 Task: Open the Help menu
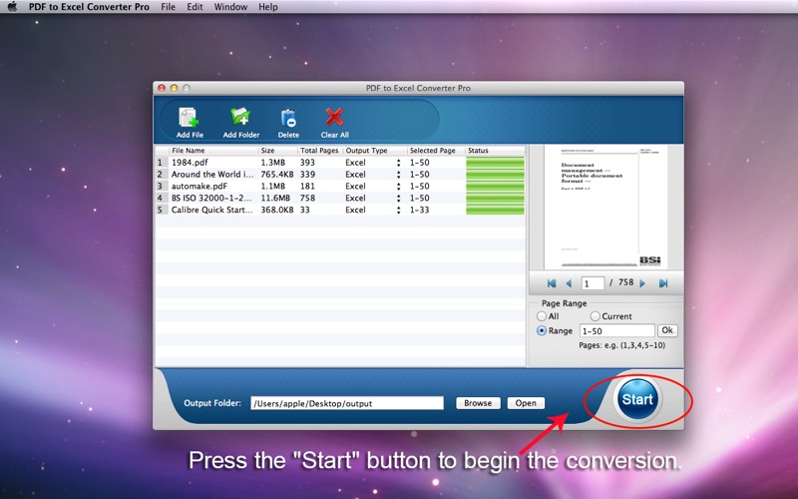tap(268, 7)
